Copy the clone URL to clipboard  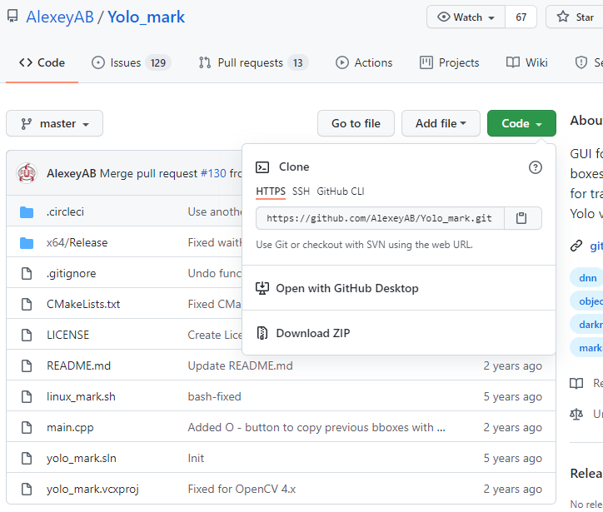pyautogui.click(x=521, y=218)
